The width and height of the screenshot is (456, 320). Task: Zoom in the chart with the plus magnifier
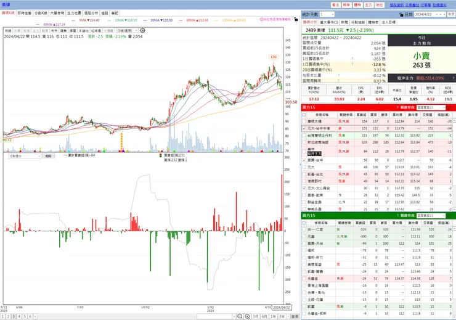[248, 316]
